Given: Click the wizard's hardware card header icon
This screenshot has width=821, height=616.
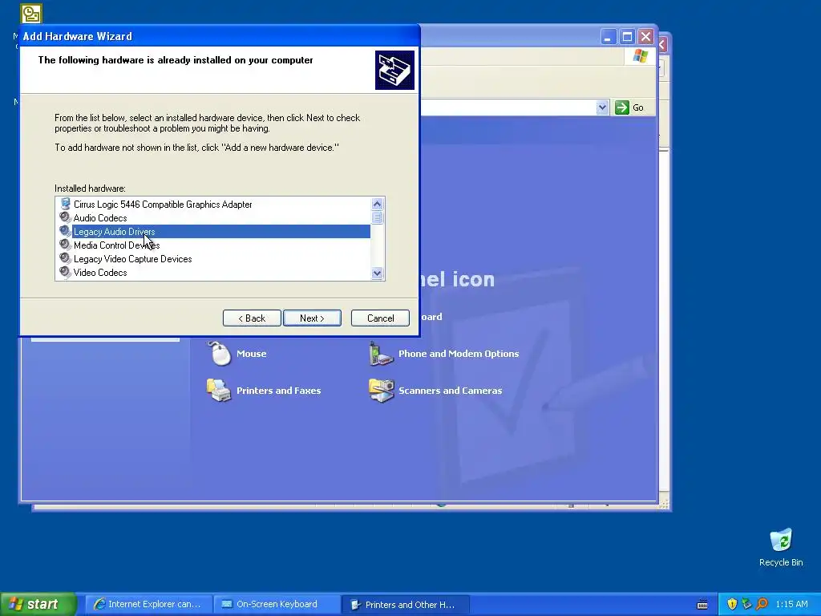Looking at the screenshot, I should (x=394, y=71).
